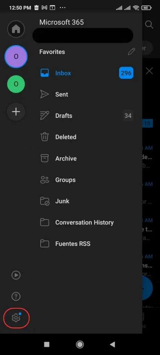Click the Conversation History folder icon
160x355 pixels.
point(44,222)
